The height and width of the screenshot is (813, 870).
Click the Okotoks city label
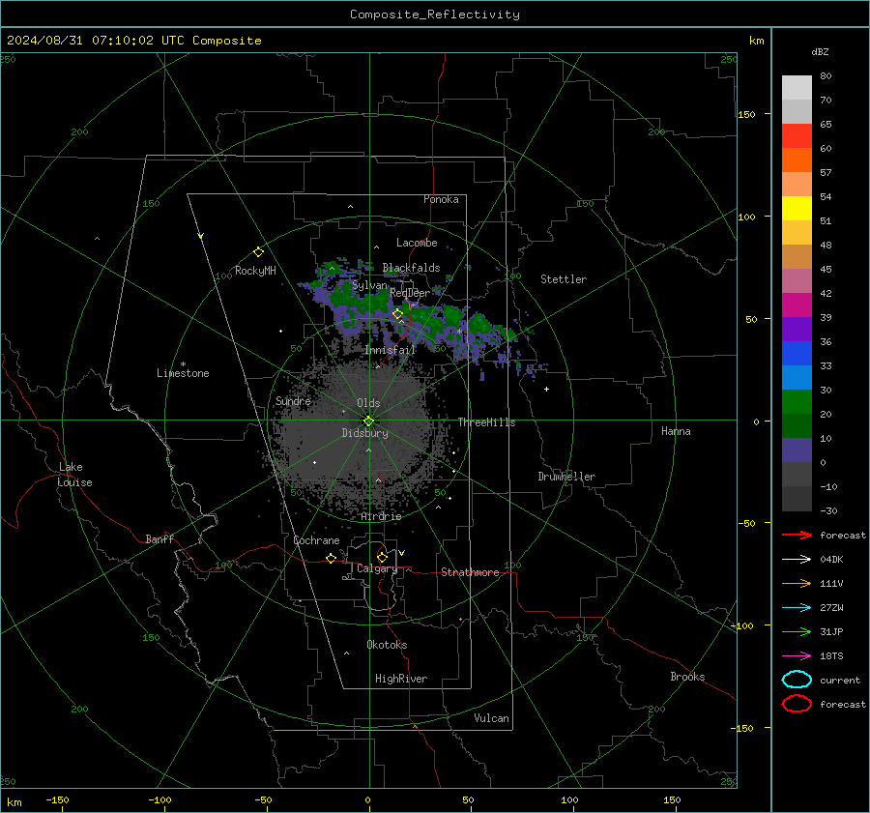click(387, 645)
